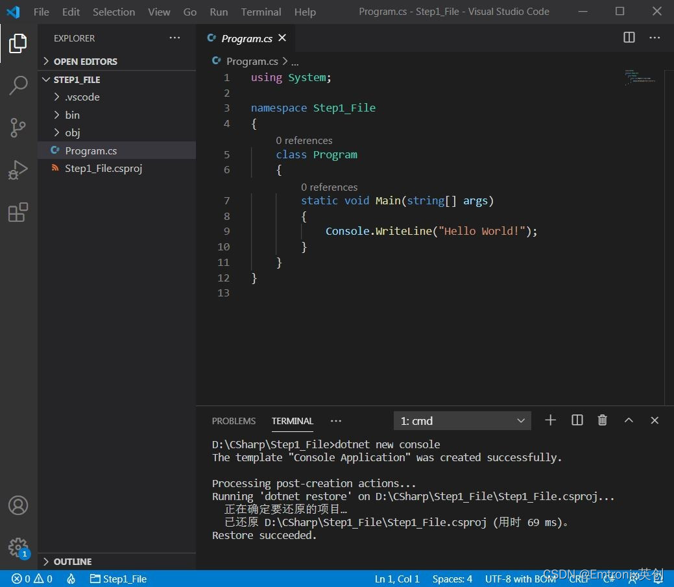Click '0 references' above class Program
This screenshot has width=674, height=587.
pos(304,141)
